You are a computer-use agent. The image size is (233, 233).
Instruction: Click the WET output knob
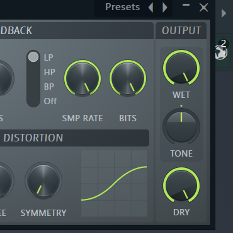(181, 68)
